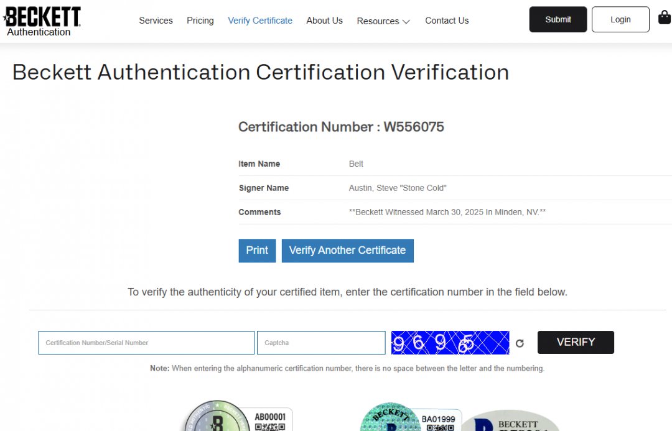This screenshot has height=431, width=672.
Task: Click Verify Another Certificate button
Action: 348,251
